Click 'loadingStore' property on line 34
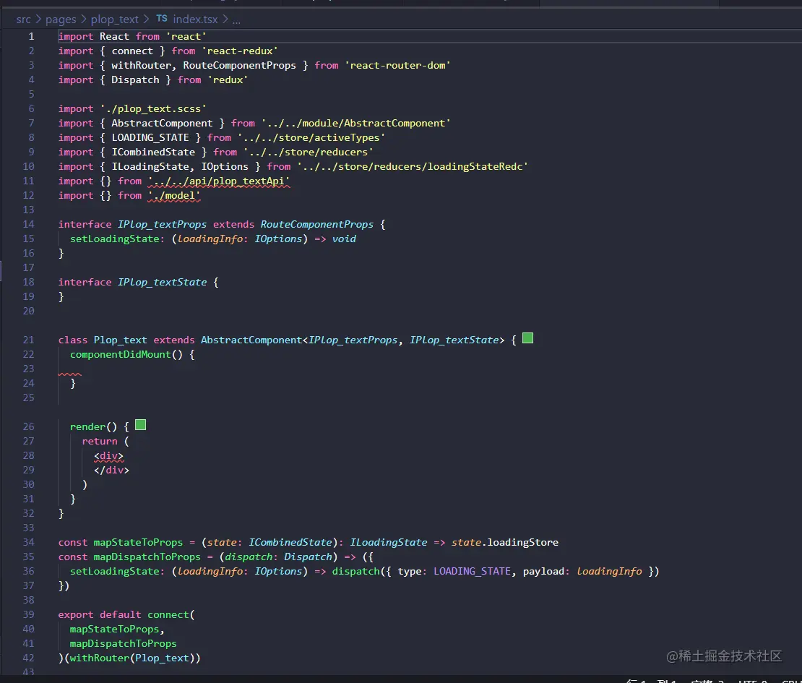 coord(522,542)
